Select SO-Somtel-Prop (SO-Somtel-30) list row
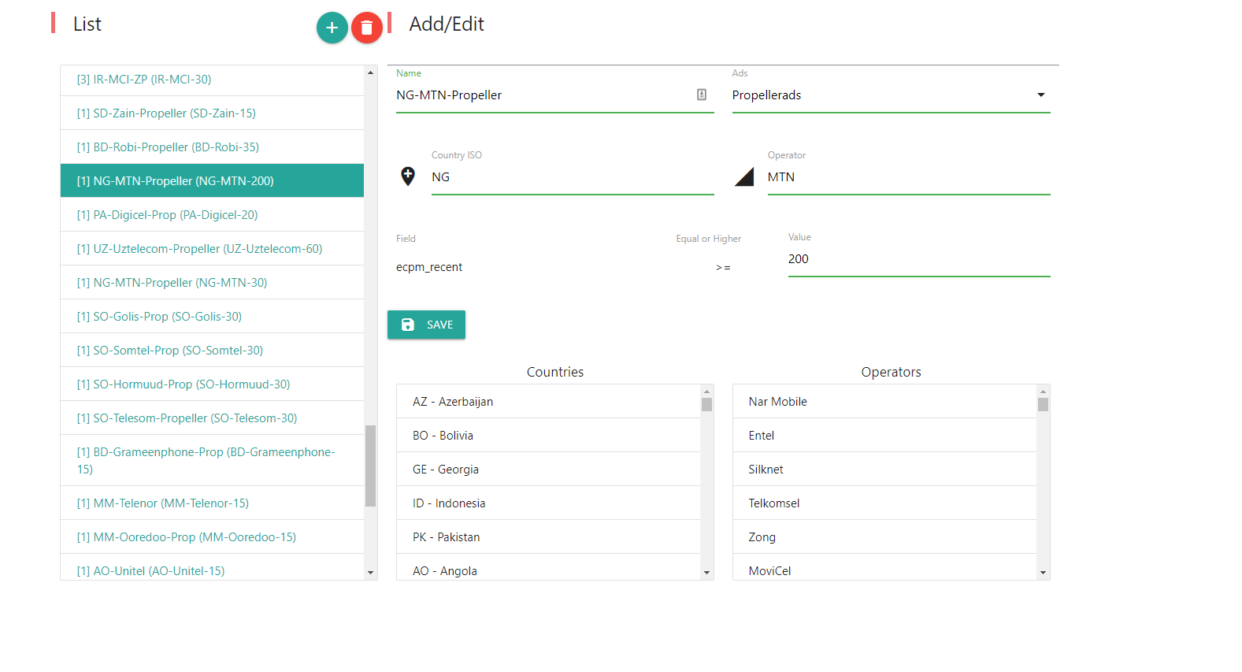 212,351
